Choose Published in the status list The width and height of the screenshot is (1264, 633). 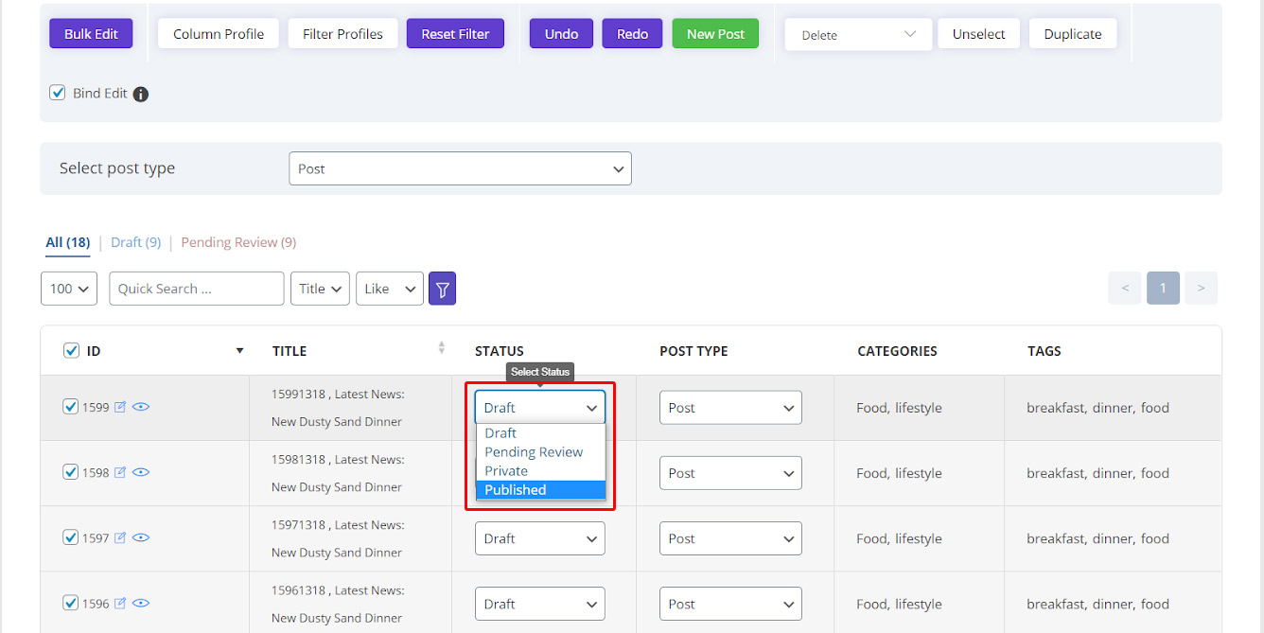[540, 490]
